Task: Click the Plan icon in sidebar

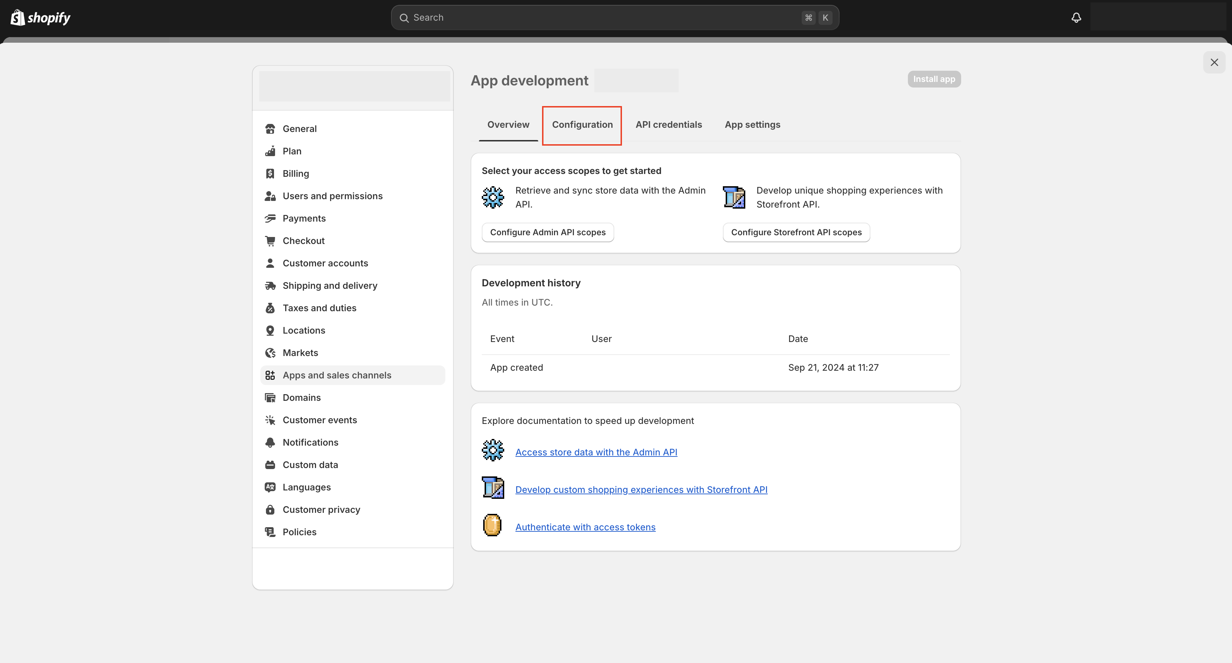Action: 270,152
